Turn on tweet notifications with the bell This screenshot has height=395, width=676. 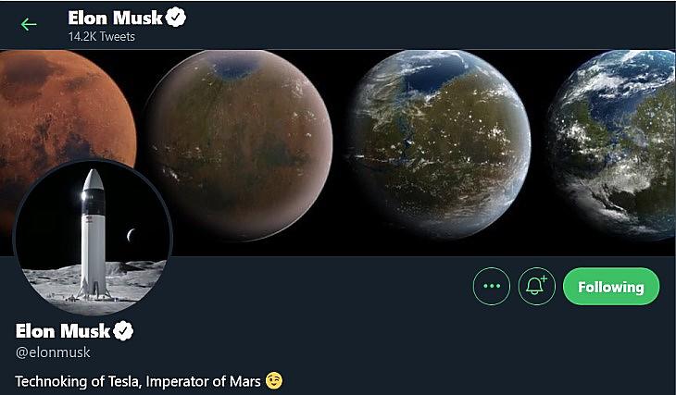point(537,287)
